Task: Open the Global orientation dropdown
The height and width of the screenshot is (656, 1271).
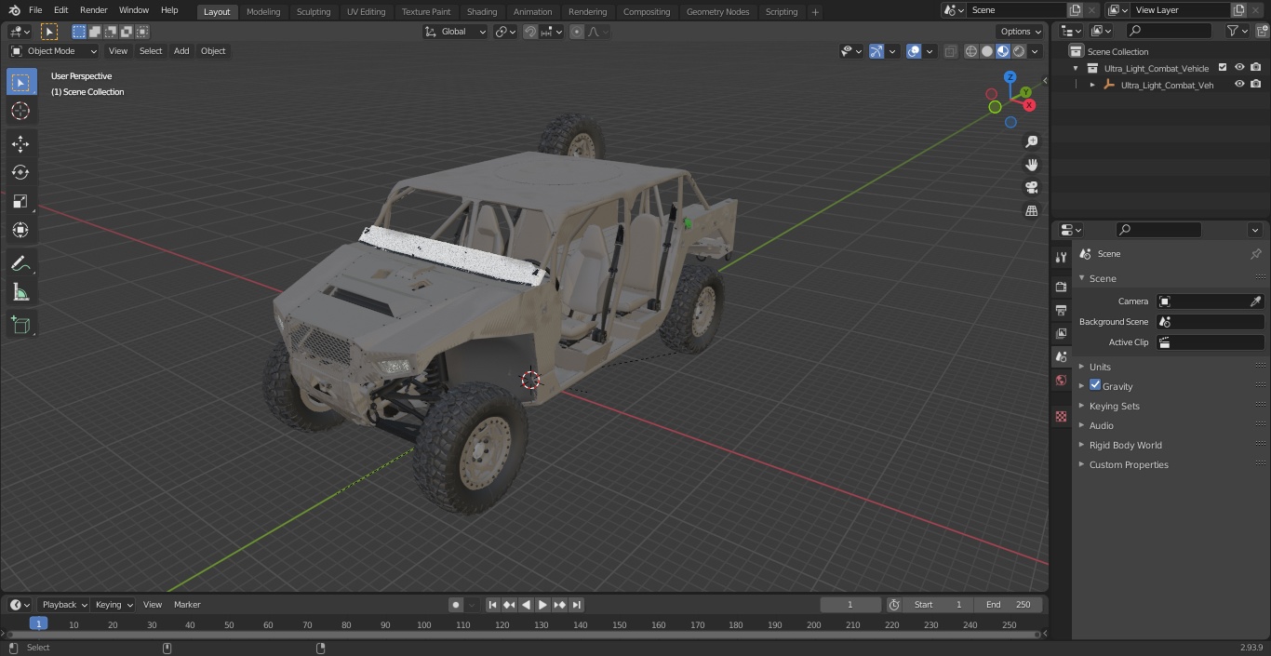Action: pyautogui.click(x=456, y=32)
